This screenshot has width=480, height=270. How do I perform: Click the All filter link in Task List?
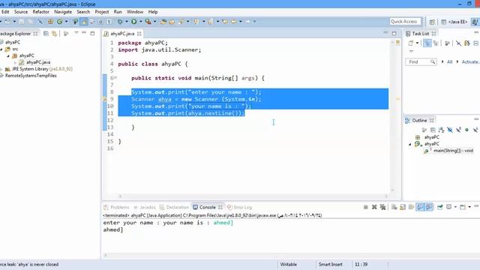[x=449, y=61]
